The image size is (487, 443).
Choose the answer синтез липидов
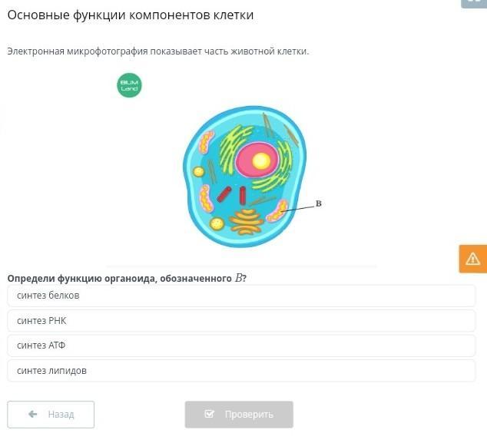point(241,371)
